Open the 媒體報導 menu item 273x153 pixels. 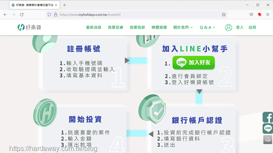159,27
